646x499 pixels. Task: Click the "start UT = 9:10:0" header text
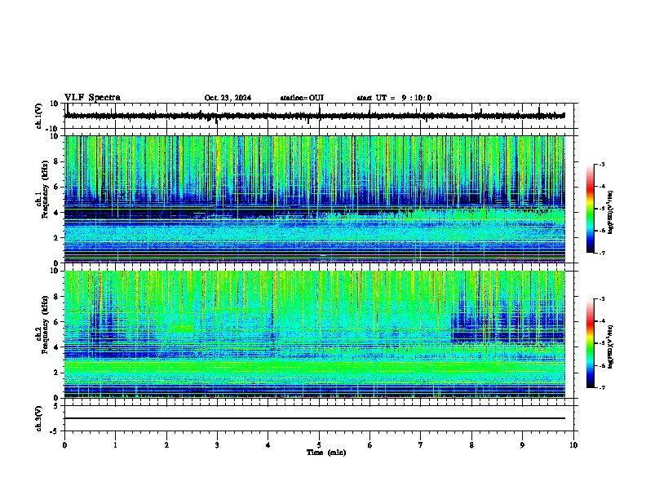click(x=394, y=98)
